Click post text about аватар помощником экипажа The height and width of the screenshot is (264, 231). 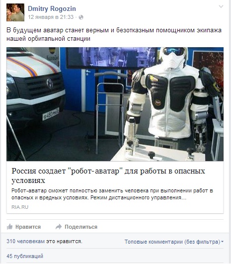point(114,34)
